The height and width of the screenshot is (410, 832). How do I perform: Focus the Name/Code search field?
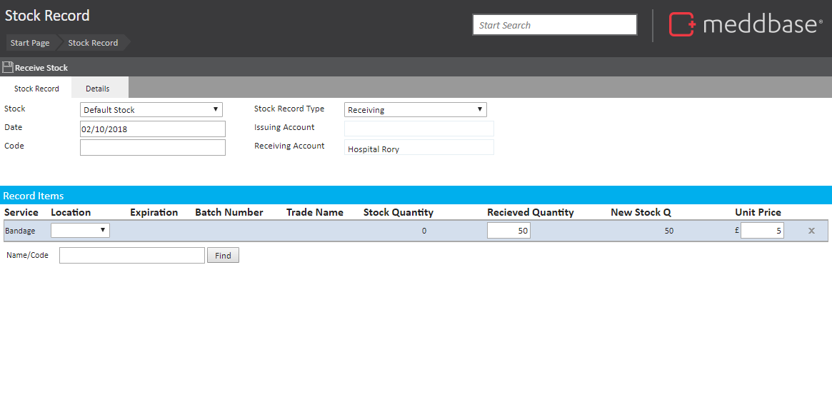tap(132, 255)
